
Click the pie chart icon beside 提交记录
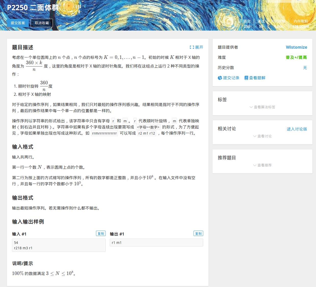220,78
